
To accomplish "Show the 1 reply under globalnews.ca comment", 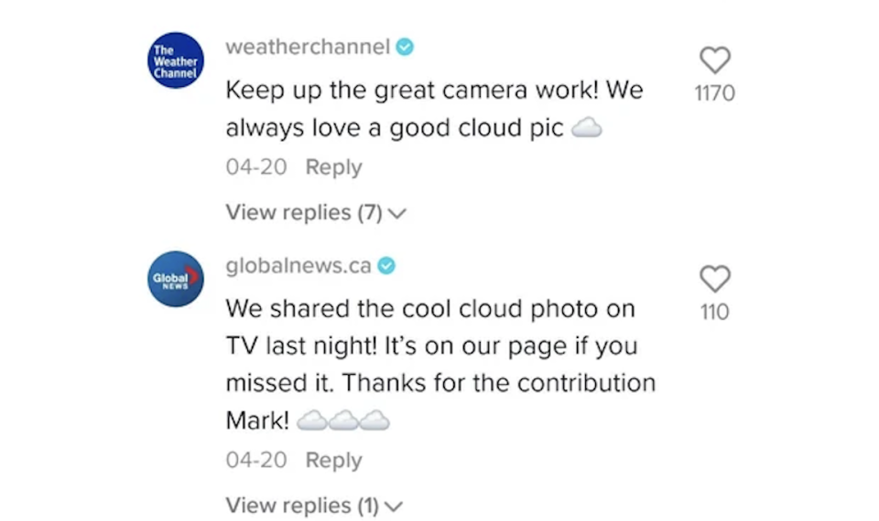I will click(x=302, y=505).
